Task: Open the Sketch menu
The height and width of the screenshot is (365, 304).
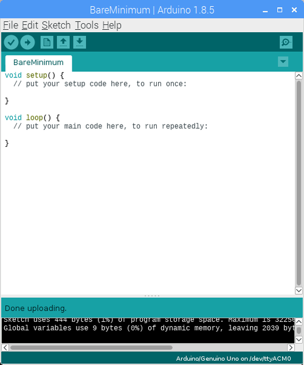Action: [x=56, y=25]
